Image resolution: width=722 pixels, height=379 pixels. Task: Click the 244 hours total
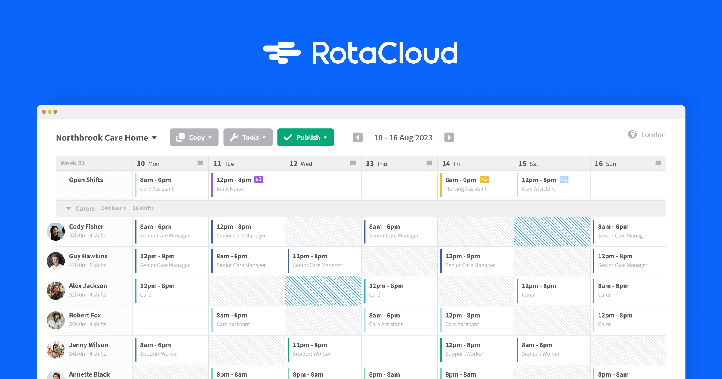click(x=113, y=208)
